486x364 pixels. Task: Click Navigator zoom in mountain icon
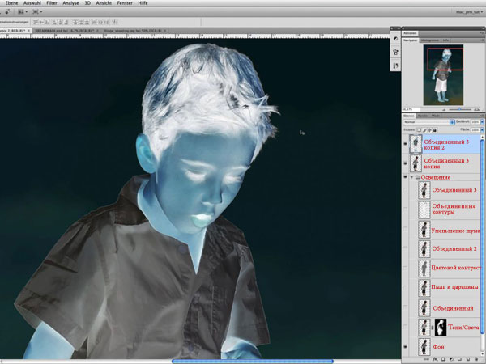(477, 109)
